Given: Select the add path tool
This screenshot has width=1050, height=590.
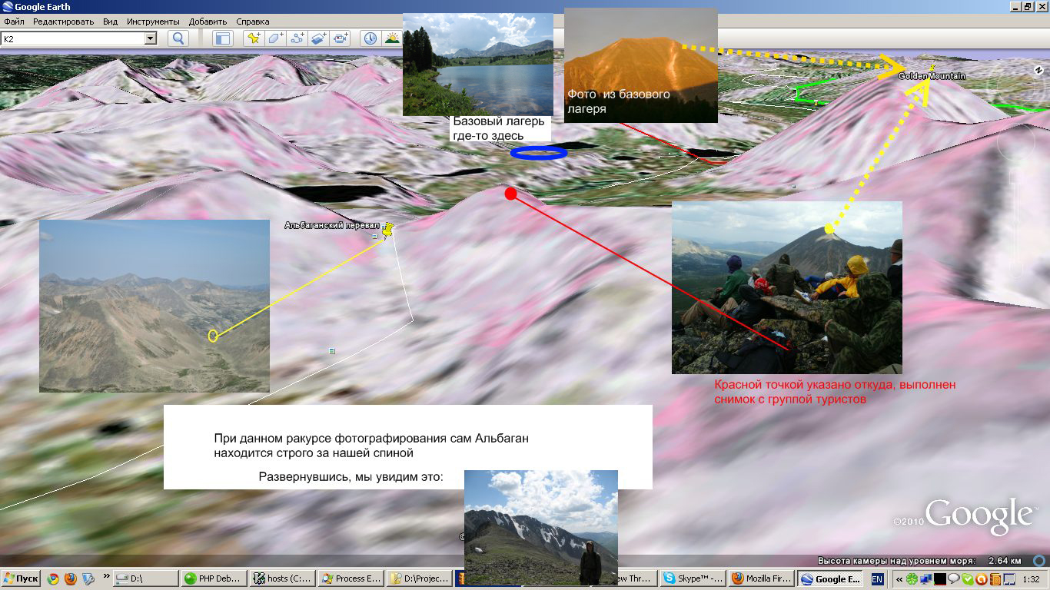Looking at the screenshot, I should click(297, 38).
